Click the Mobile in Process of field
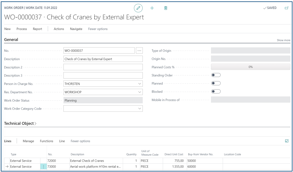 251,100
